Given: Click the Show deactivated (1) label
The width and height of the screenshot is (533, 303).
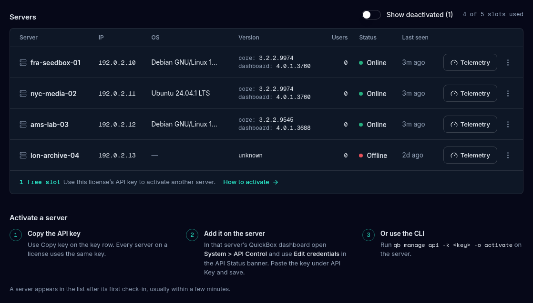Looking at the screenshot, I should pos(420,15).
